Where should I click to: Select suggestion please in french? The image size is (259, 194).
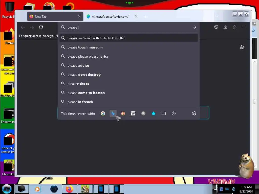(x=128, y=102)
